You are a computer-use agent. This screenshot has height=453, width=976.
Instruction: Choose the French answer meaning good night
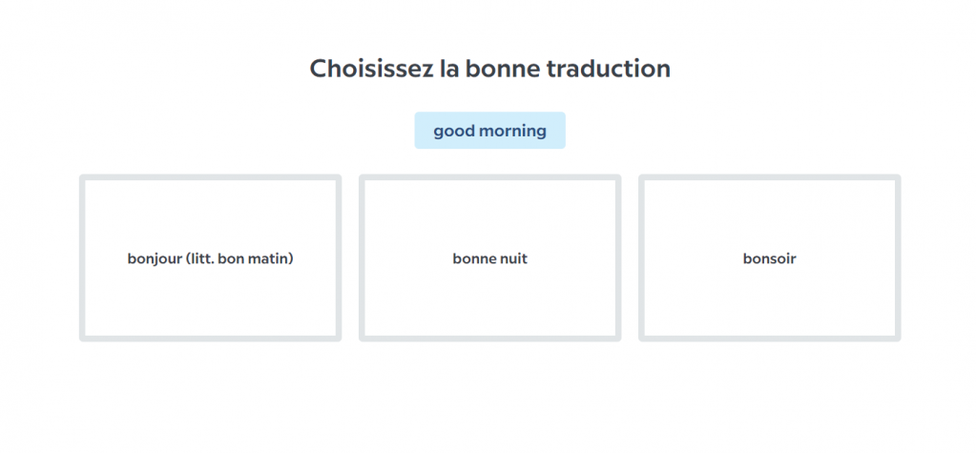pos(489,257)
